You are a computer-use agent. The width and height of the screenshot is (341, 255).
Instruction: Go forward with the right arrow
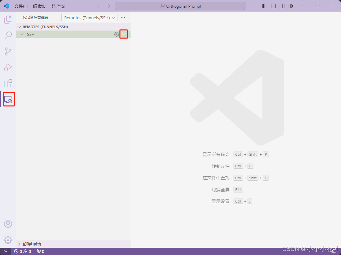coord(108,6)
